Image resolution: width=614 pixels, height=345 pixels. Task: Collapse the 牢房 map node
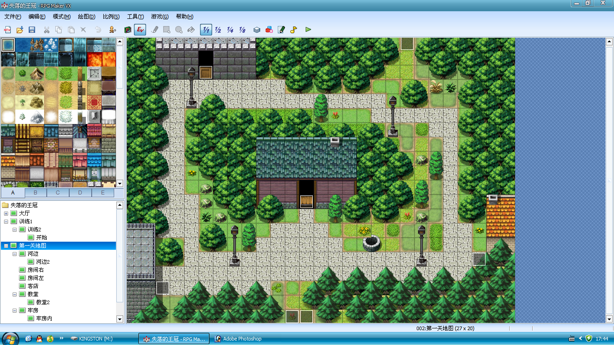coord(14,310)
